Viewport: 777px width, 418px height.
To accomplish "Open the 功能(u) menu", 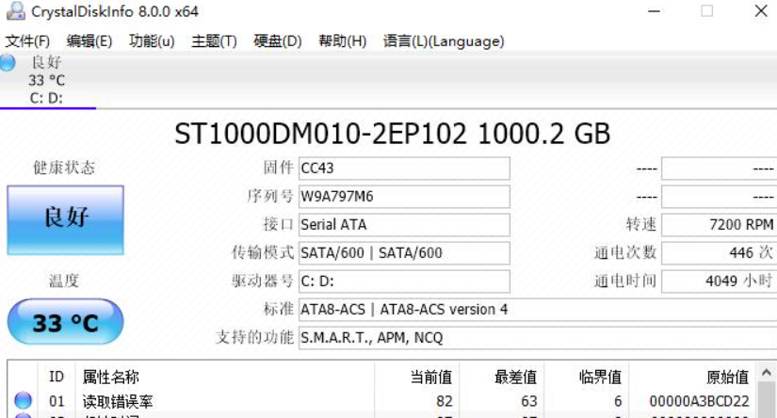I will click(x=152, y=41).
